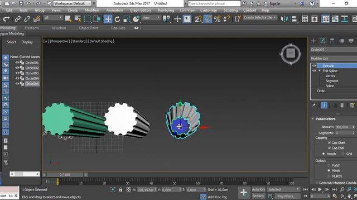Open Modifiers menu
Image resolution: width=357 pixels, height=200 pixels.
coord(91,10)
